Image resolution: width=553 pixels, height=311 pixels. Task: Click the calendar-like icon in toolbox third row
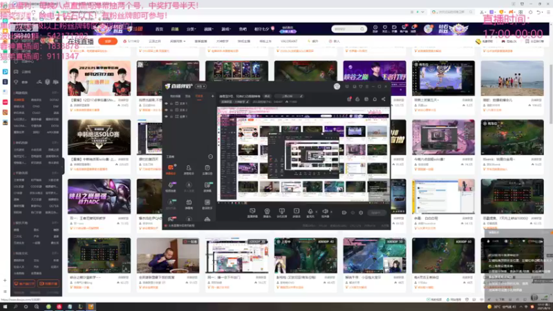click(189, 202)
